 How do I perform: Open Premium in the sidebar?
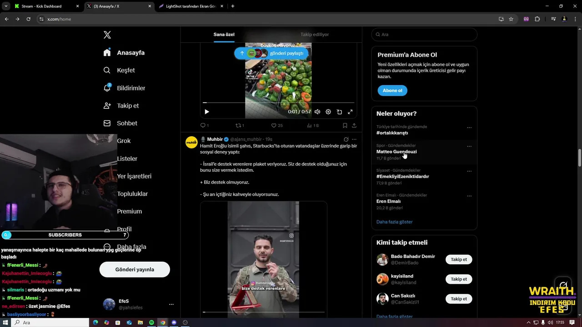coord(130,211)
